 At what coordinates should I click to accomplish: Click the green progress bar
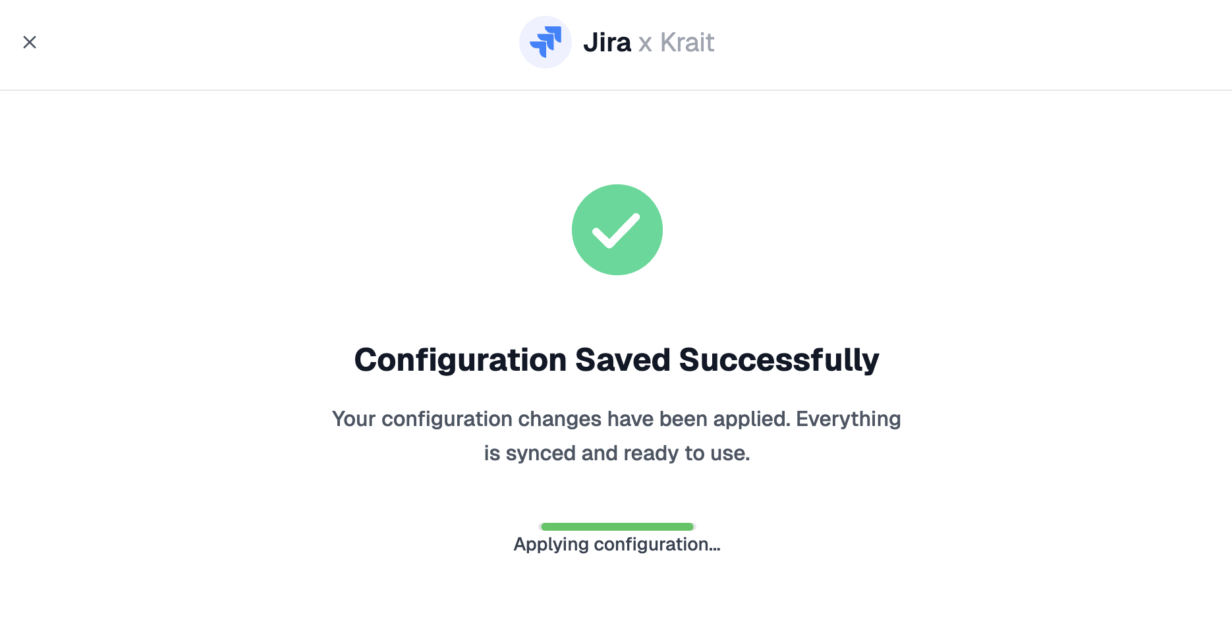(617, 526)
